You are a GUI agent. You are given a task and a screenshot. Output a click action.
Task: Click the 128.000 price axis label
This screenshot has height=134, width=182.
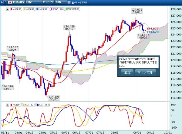(x=176, y=9)
